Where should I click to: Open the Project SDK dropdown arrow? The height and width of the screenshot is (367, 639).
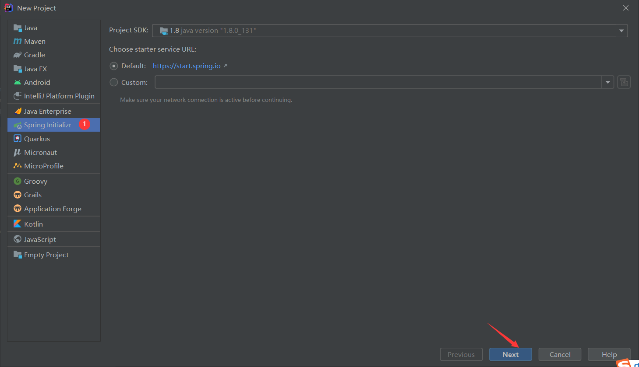621,31
